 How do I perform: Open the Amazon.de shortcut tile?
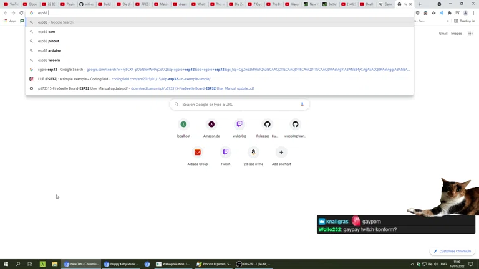click(211, 125)
